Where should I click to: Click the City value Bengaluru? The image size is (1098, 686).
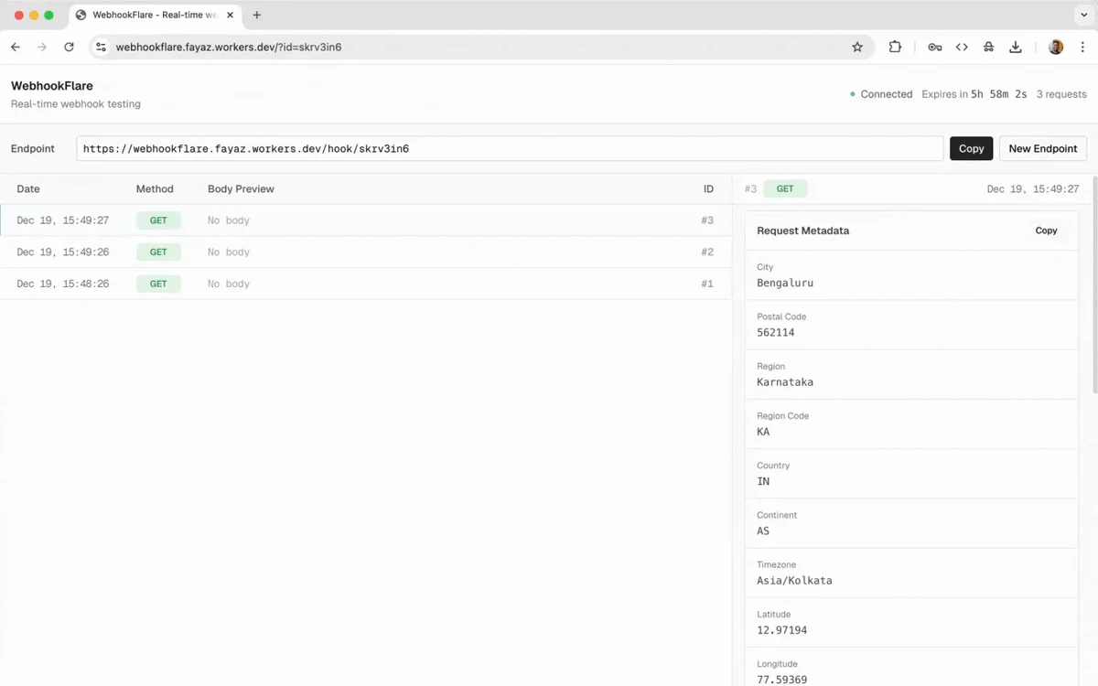785,284
